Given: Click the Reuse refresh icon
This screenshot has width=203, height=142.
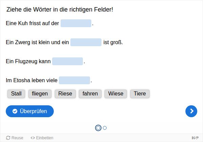Looking at the screenshot, I should click(8, 138).
